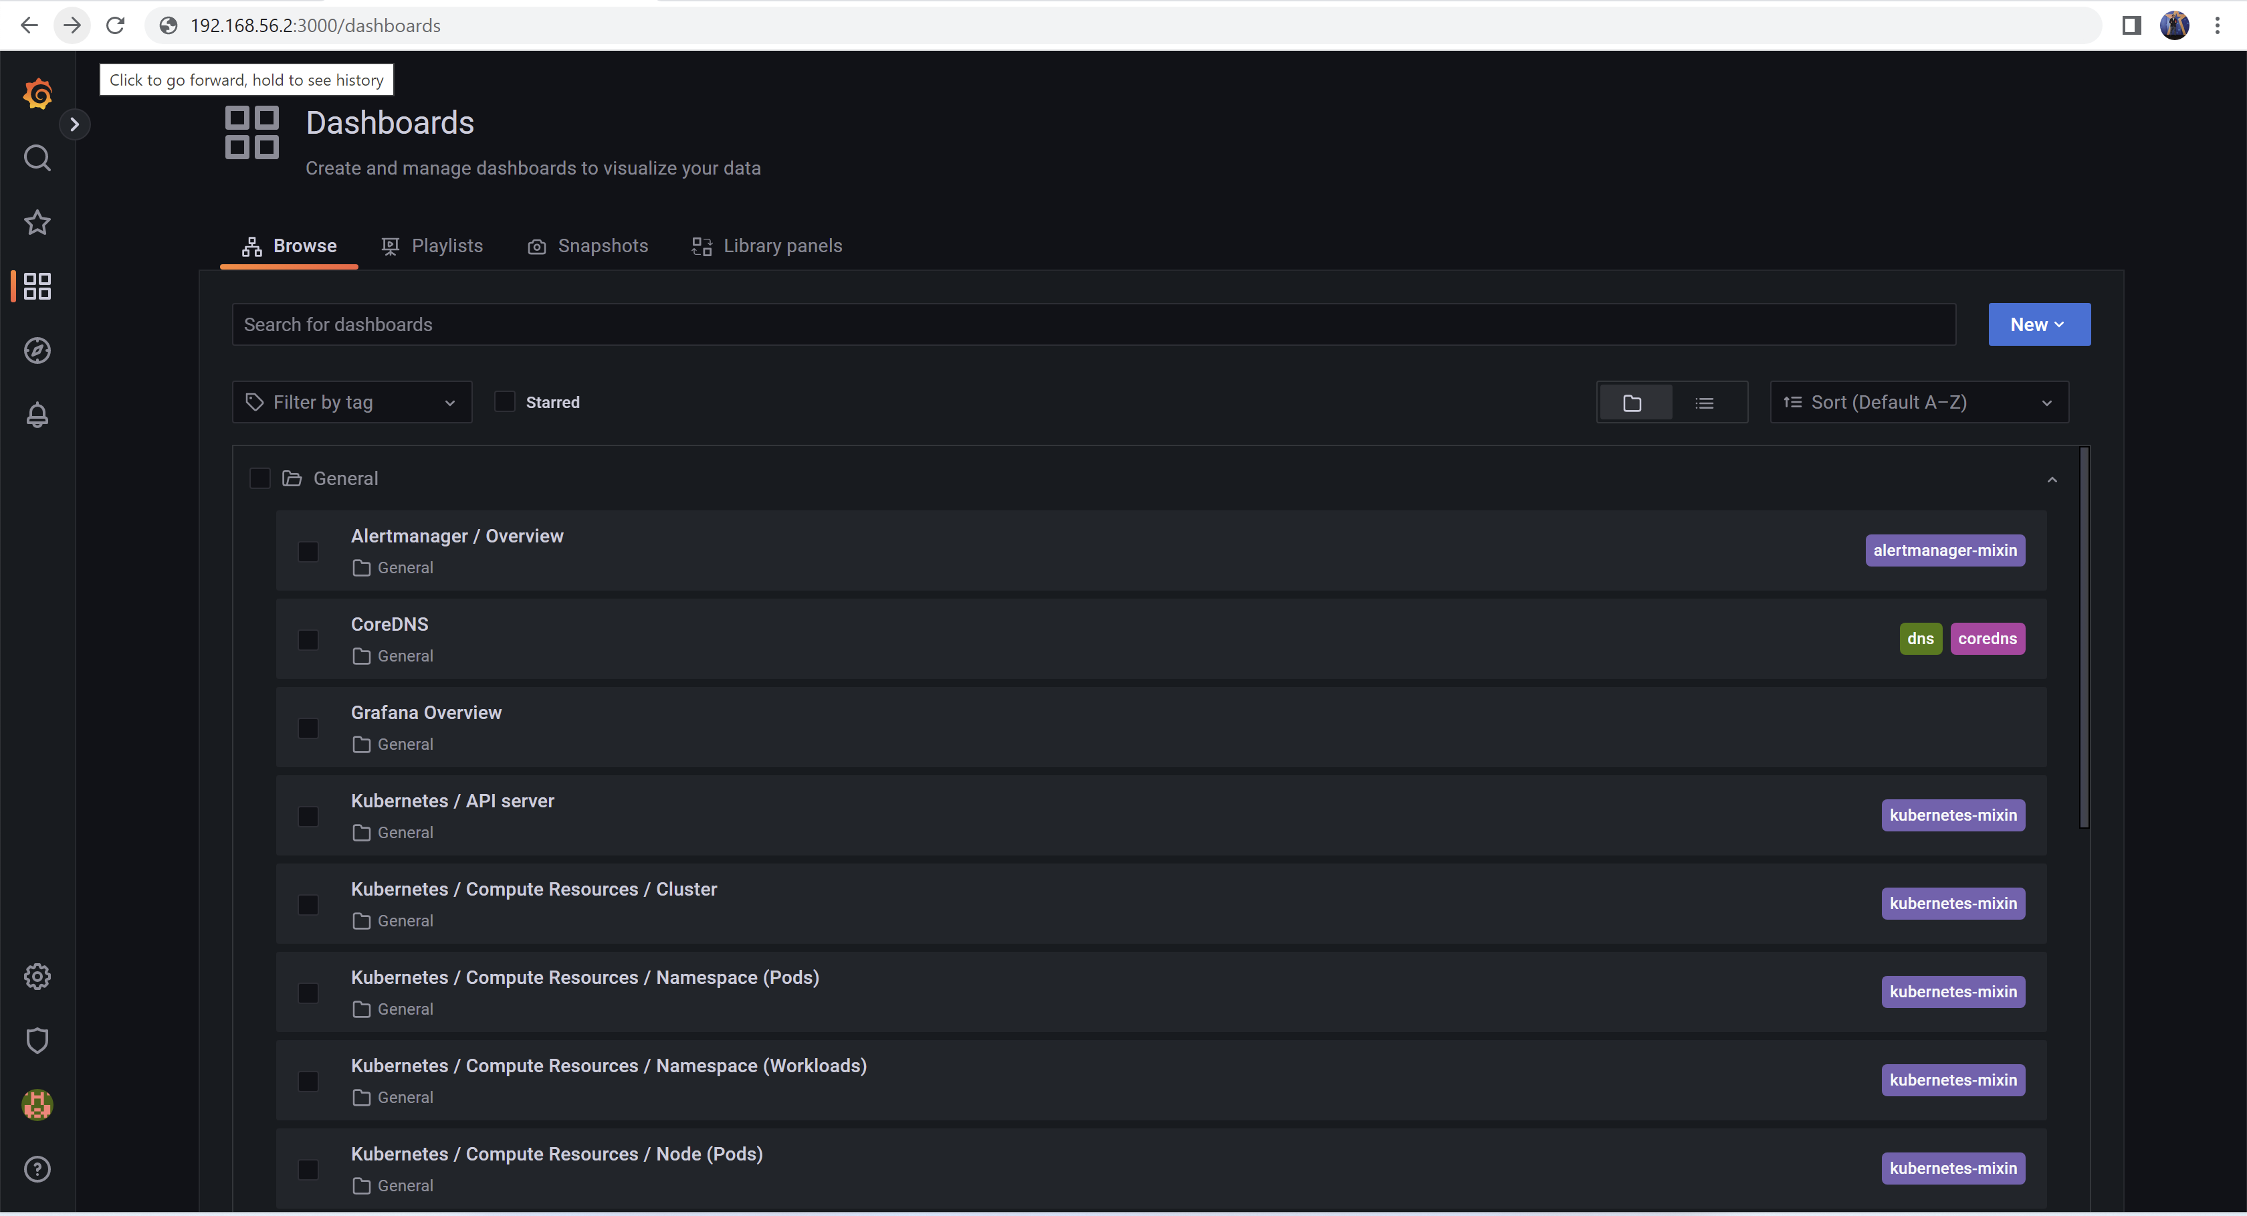Switch to the Playlists tab

tap(447, 245)
